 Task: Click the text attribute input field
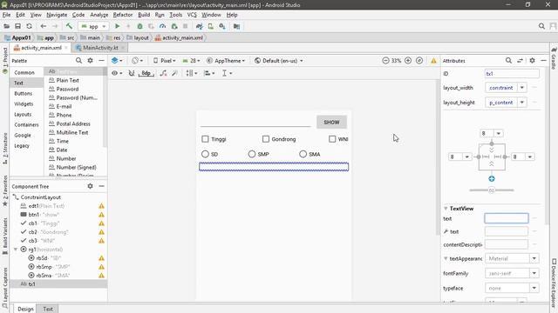(506, 218)
